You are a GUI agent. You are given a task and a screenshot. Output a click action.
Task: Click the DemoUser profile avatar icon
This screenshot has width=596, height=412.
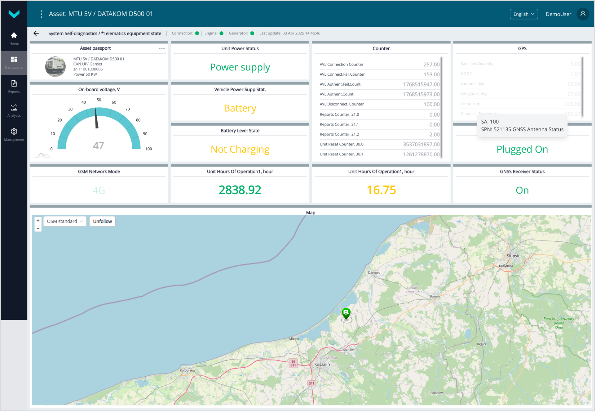click(x=583, y=14)
